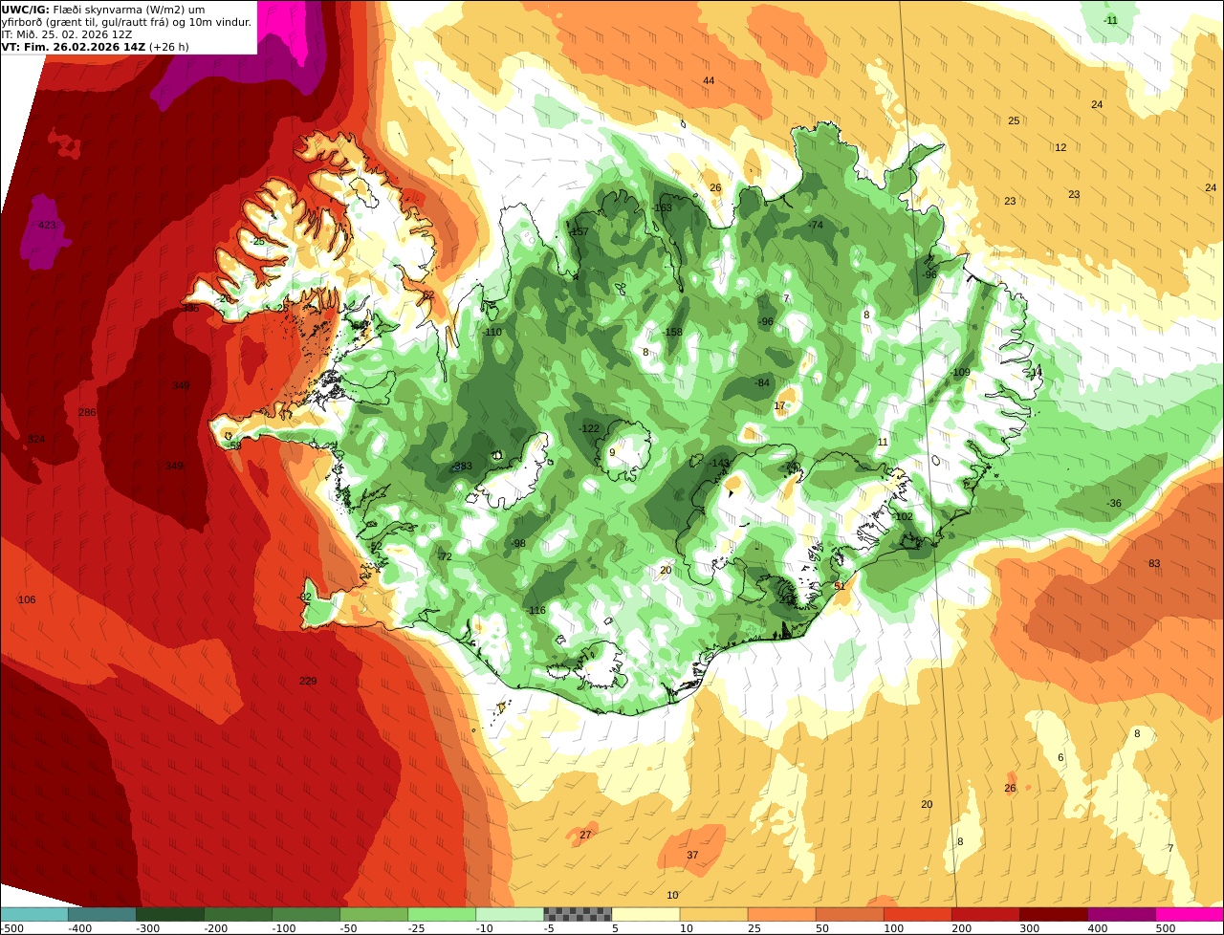Click the green swatch between -50 and -25

click(374, 914)
